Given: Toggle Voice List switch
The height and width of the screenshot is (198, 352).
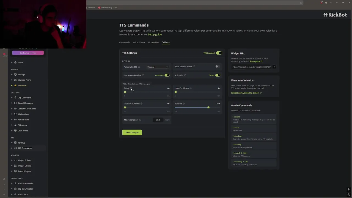Looking at the screenshot, I should click(218, 75).
